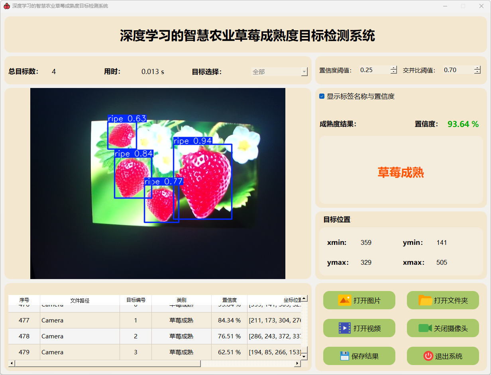Click the green camera icon to close camera
The height and width of the screenshot is (375, 491).
(x=425, y=328)
